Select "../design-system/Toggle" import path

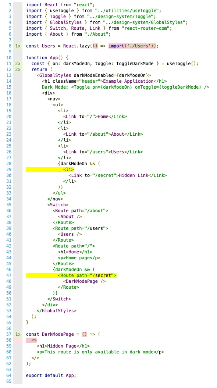tap(121, 17)
